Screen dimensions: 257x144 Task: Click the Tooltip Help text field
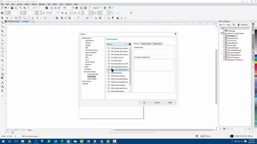pos(153,52)
